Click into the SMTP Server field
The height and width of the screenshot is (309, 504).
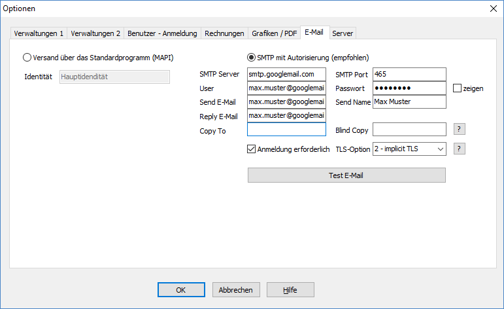(x=286, y=75)
